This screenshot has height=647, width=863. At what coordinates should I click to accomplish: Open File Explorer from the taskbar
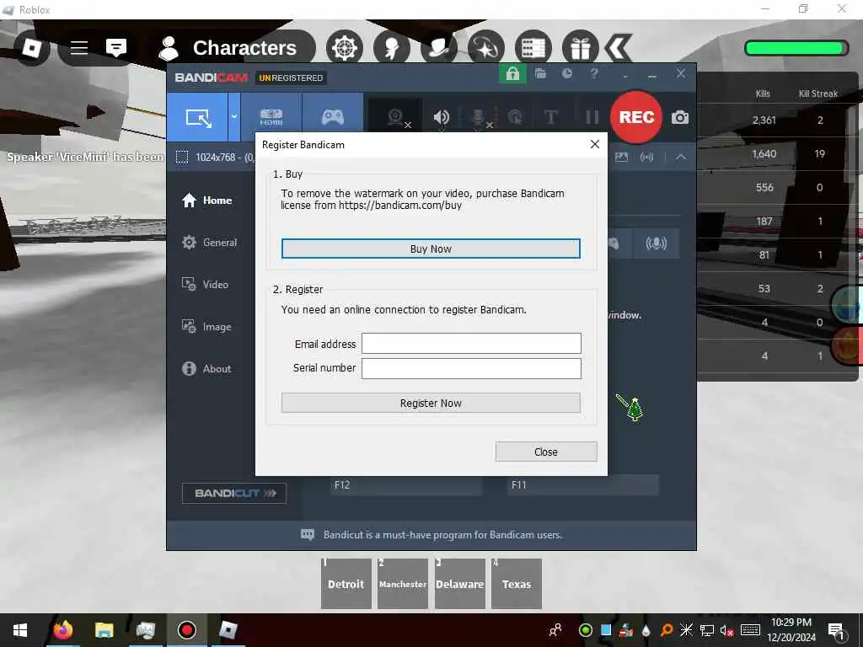coord(104,630)
